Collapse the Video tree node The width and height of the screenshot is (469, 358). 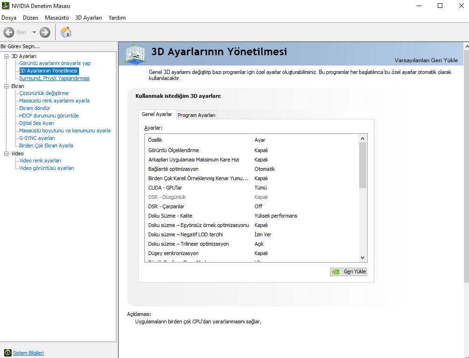coord(6,153)
